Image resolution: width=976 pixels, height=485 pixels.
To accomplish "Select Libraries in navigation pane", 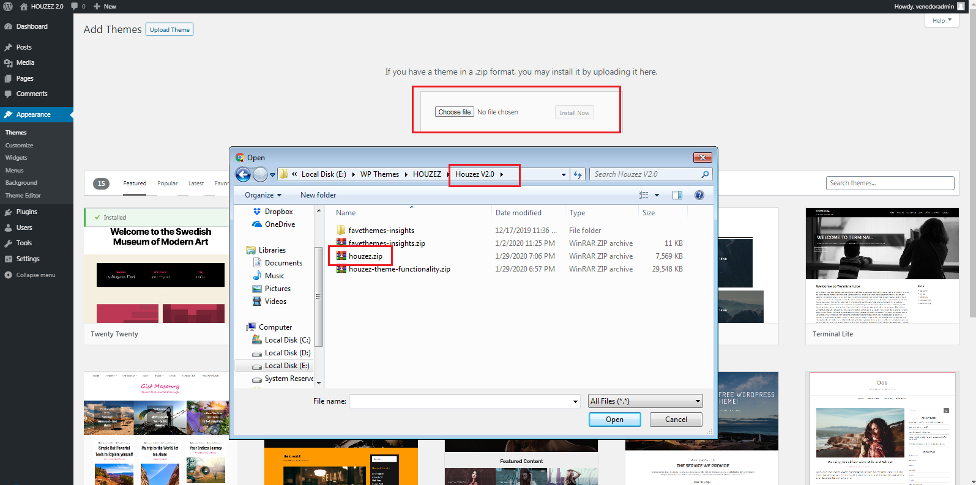I will (272, 250).
